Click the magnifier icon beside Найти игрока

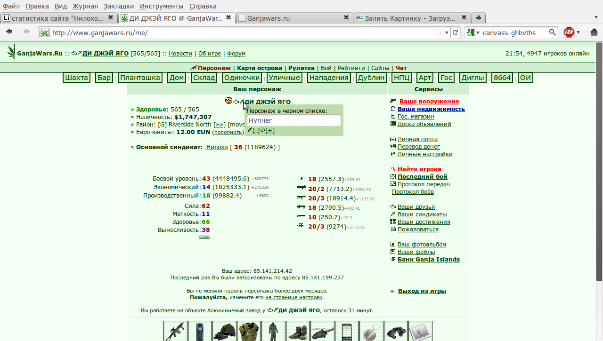pyautogui.click(x=393, y=169)
